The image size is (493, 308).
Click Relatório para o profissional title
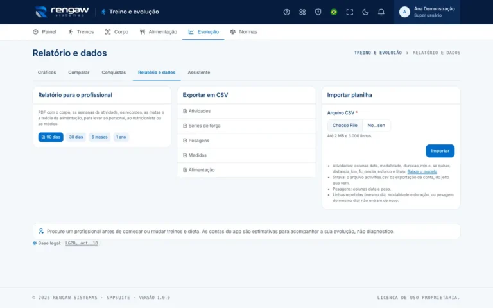click(75, 95)
